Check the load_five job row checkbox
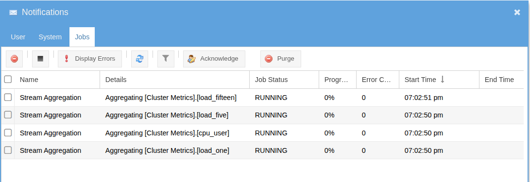 tap(8, 115)
